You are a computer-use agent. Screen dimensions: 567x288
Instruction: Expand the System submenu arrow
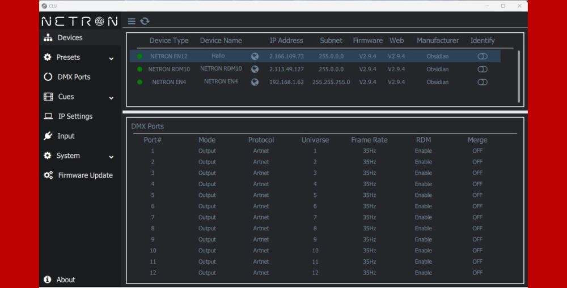(x=111, y=157)
